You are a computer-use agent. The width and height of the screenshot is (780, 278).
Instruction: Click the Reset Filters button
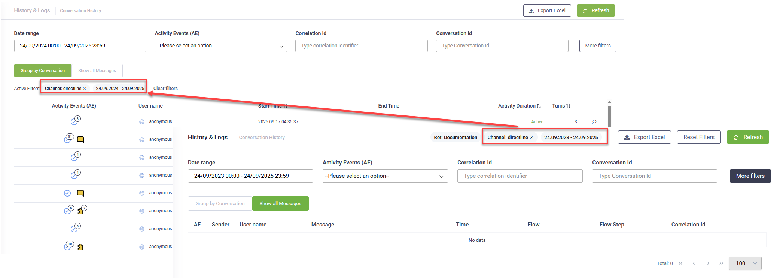[698, 137]
